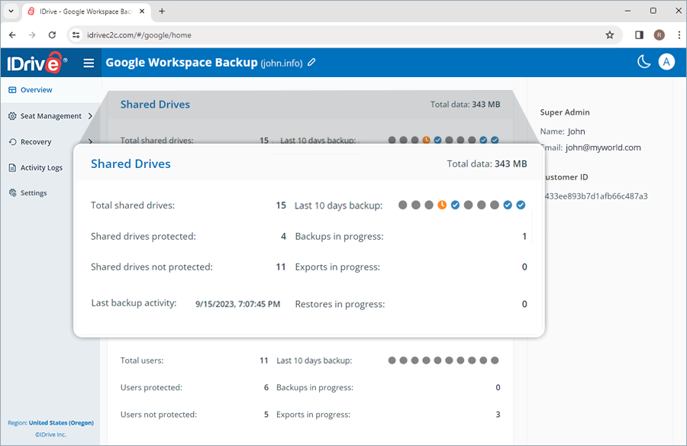The image size is (687, 446).
Task: Click the site information icon in address bar
Action: click(76, 35)
